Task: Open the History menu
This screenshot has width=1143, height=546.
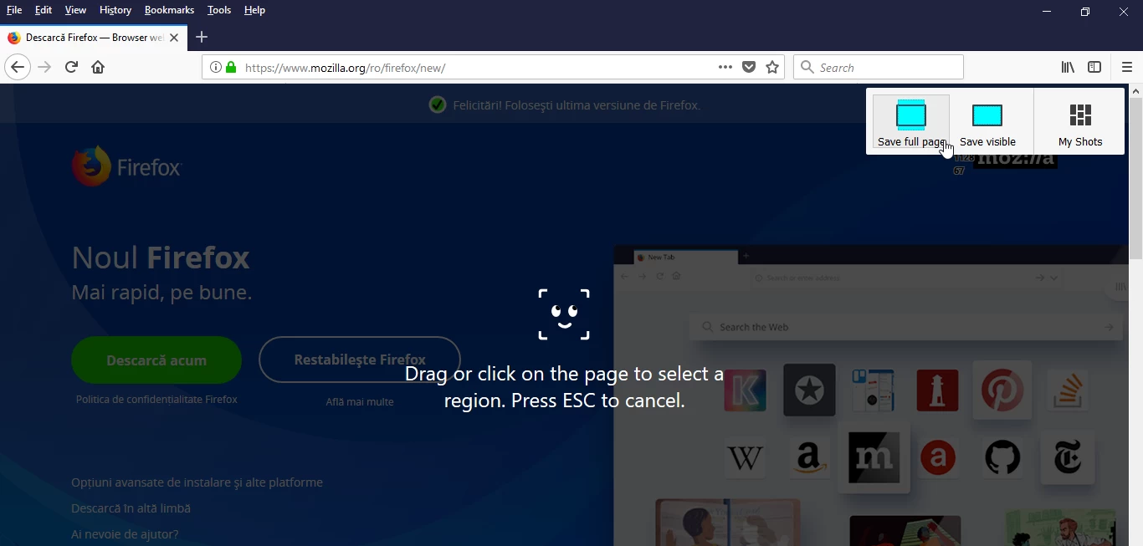Action: [x=115, y=10]
